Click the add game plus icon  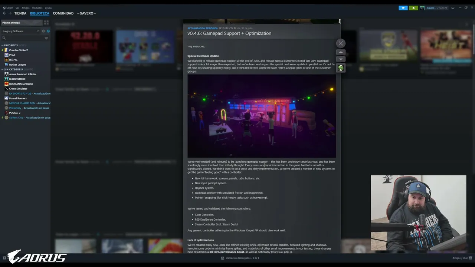pyautogui.click(x=4, y=258)
